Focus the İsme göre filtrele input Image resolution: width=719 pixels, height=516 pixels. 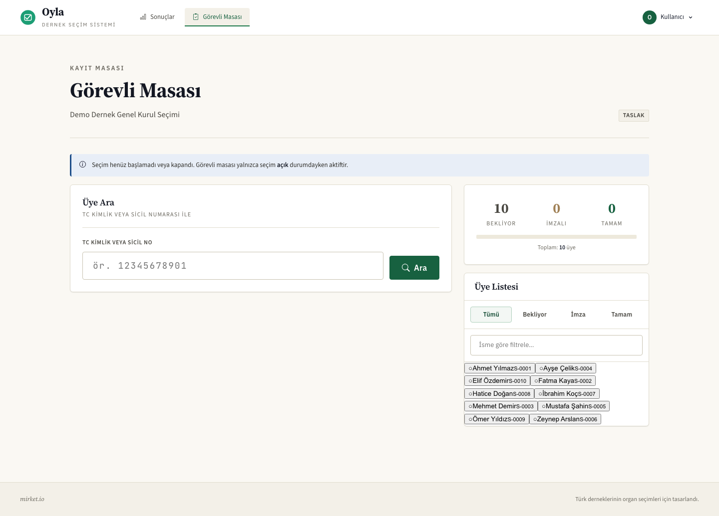pyautogui.click(x=556, y=345)
